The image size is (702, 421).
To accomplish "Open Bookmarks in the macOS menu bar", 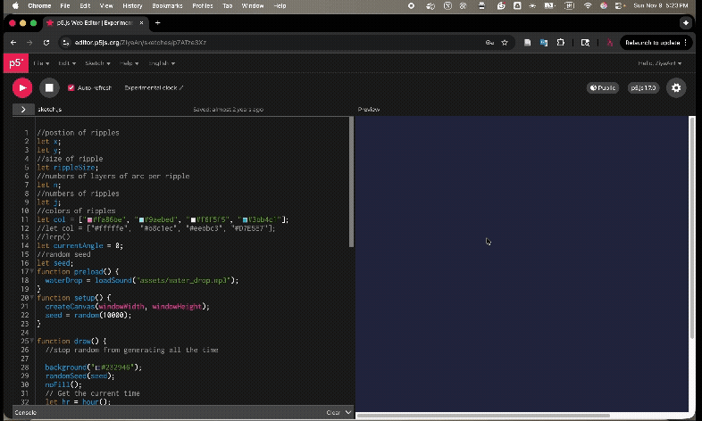I will click(x=166, y=5).
